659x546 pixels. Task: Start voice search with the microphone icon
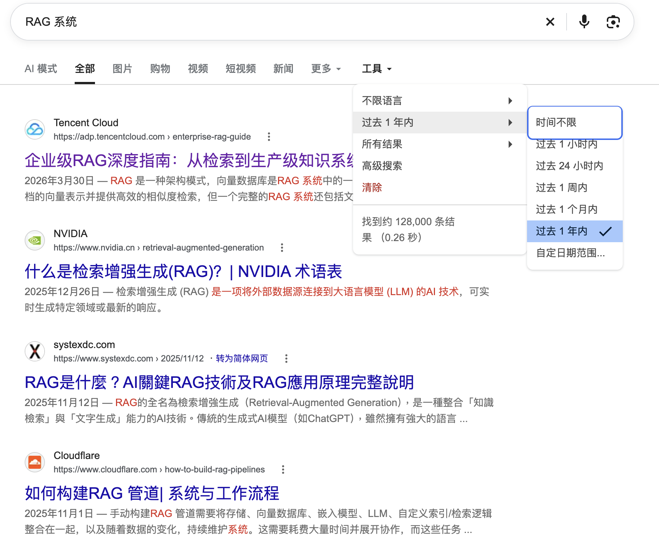pos(584,22)
